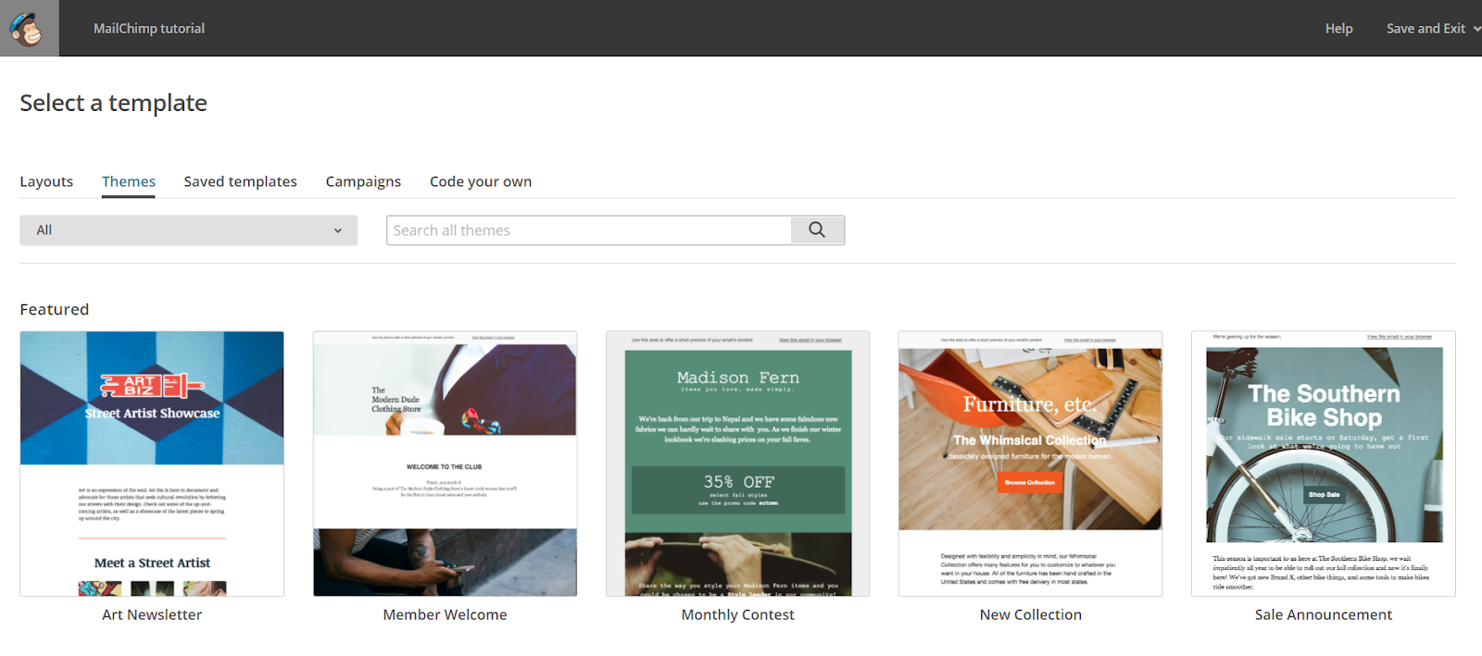Click the Featured section heading
The image size is (1482, 656).
click(x=55, y=309)
